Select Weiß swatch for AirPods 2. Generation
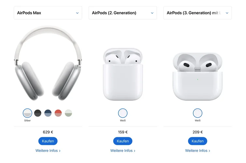This screenshot has width=246, height=163. pos(123,113)
